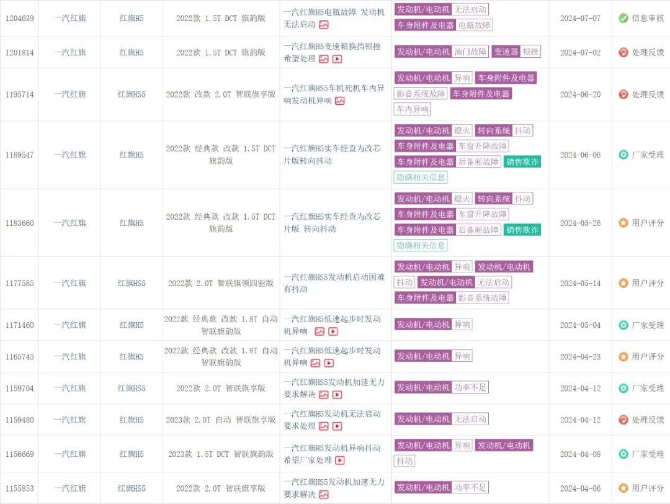This screenshot has height=504, width=670.
Task: Select 顿挫 tag next to 变速器
Action: (x=530, y=52)
